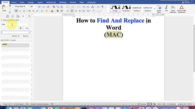The height and width of the screenshot is (109, 195).
Task: Decrease font size with the small A
Action: 43,7
